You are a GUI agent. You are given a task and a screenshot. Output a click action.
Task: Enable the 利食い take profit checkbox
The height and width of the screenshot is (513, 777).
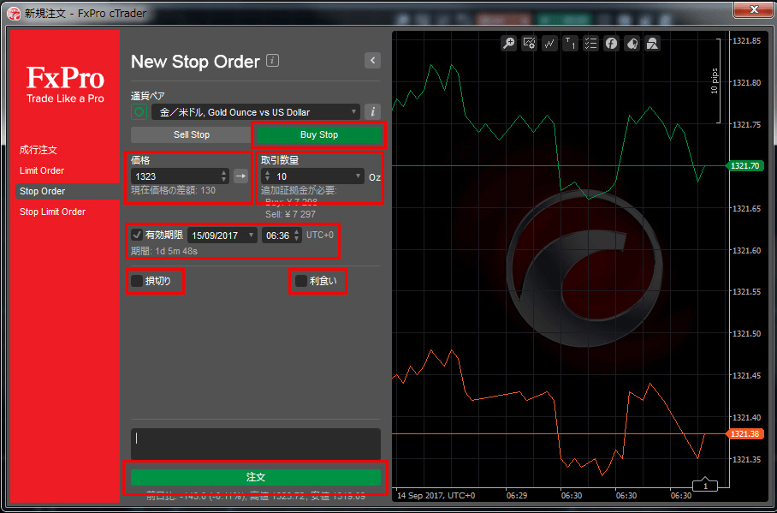pos(301,281)
